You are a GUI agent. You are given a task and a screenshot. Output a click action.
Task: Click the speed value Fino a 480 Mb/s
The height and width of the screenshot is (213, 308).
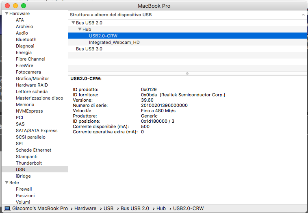[x=158, y=111]
